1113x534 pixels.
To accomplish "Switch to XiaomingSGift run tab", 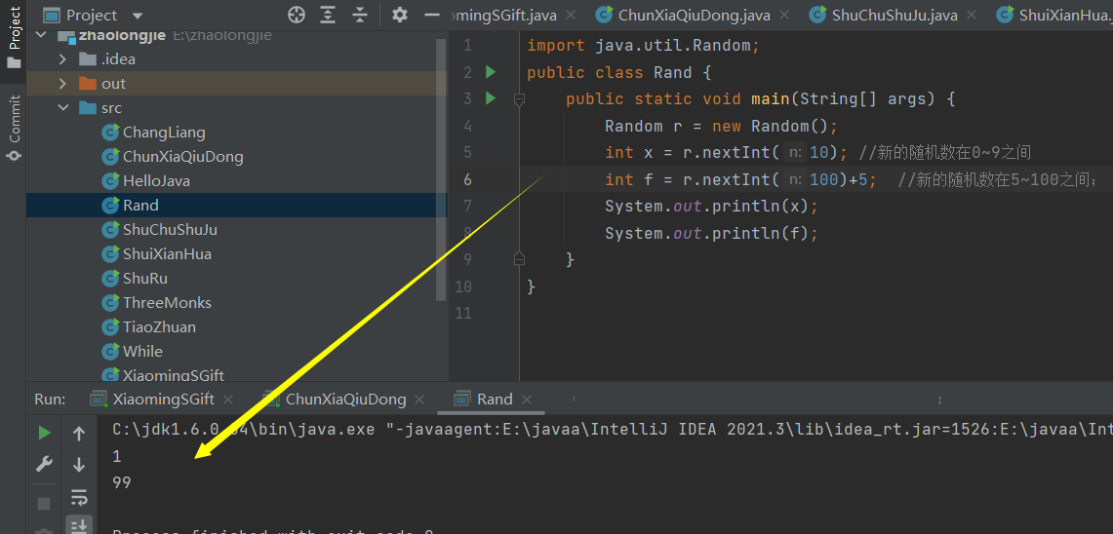I will point(163,400).
